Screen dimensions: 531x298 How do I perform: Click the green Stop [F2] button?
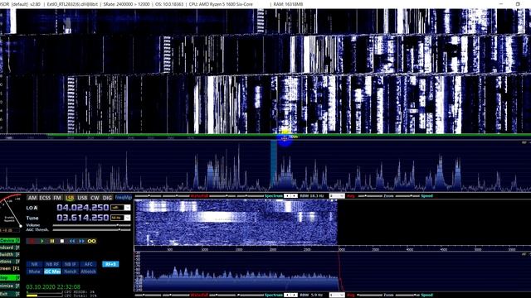click(10, 278)
